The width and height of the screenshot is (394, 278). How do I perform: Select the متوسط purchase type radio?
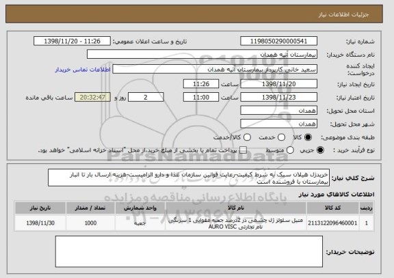[290, 150]
